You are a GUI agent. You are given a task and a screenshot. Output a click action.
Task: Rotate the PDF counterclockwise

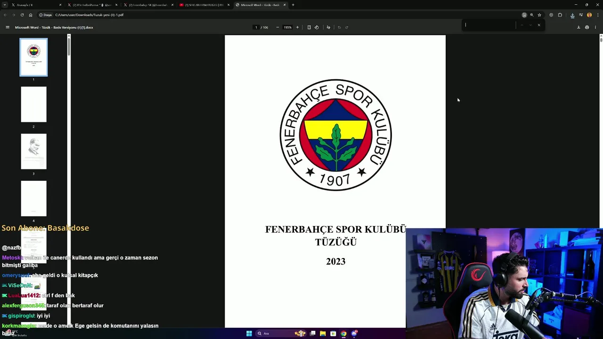point(317,27)
